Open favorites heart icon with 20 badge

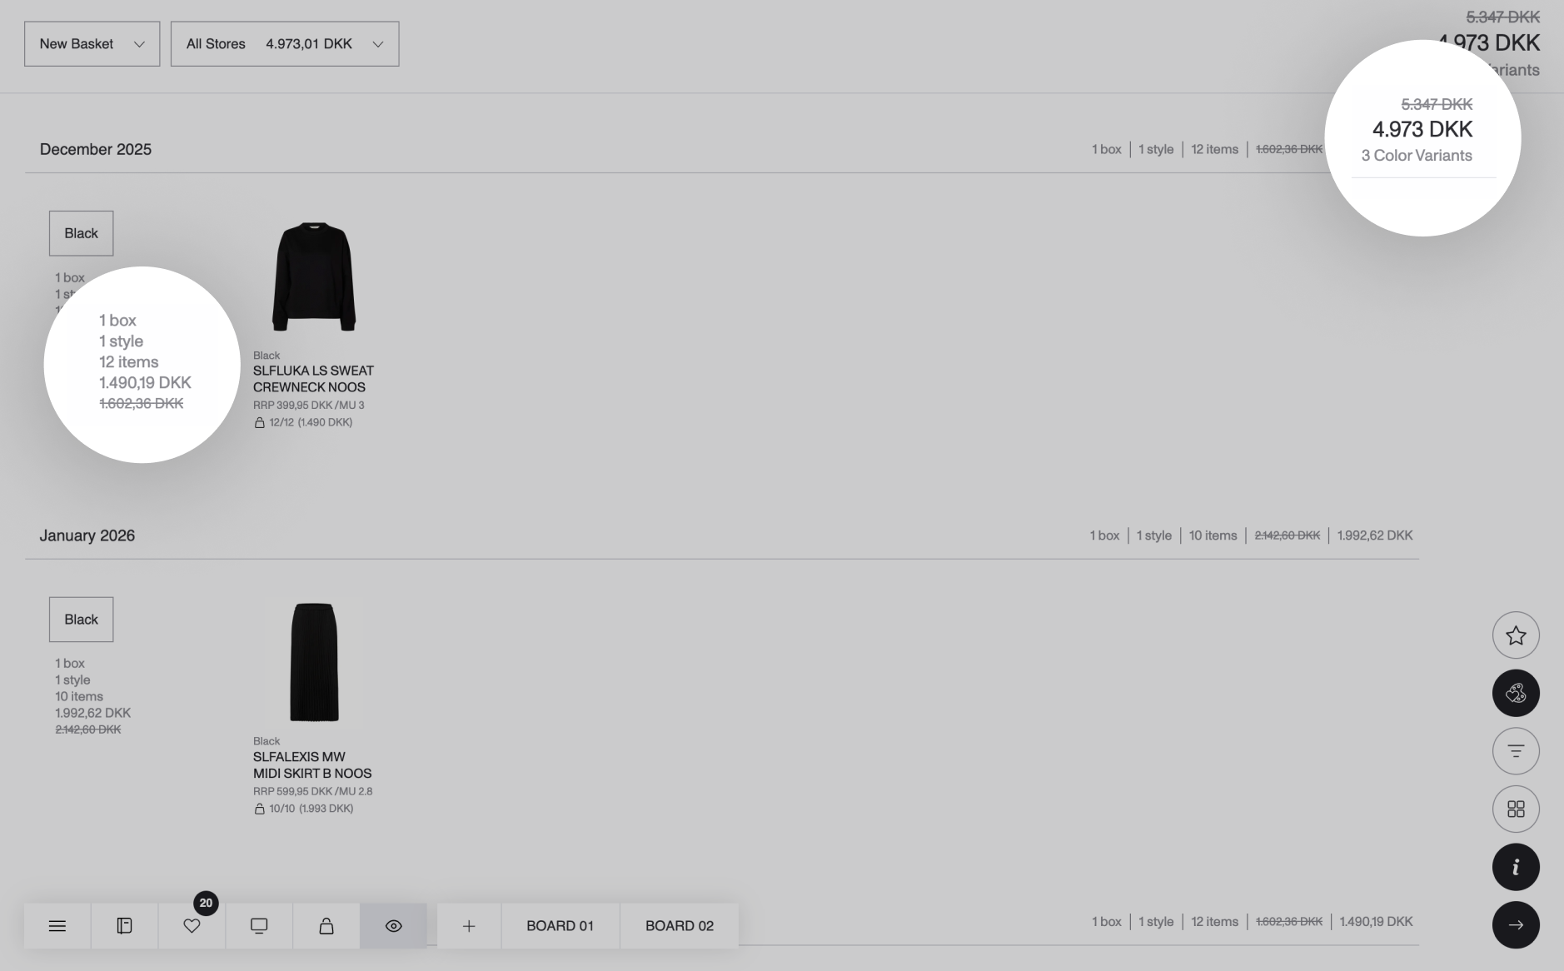(192, 926)
